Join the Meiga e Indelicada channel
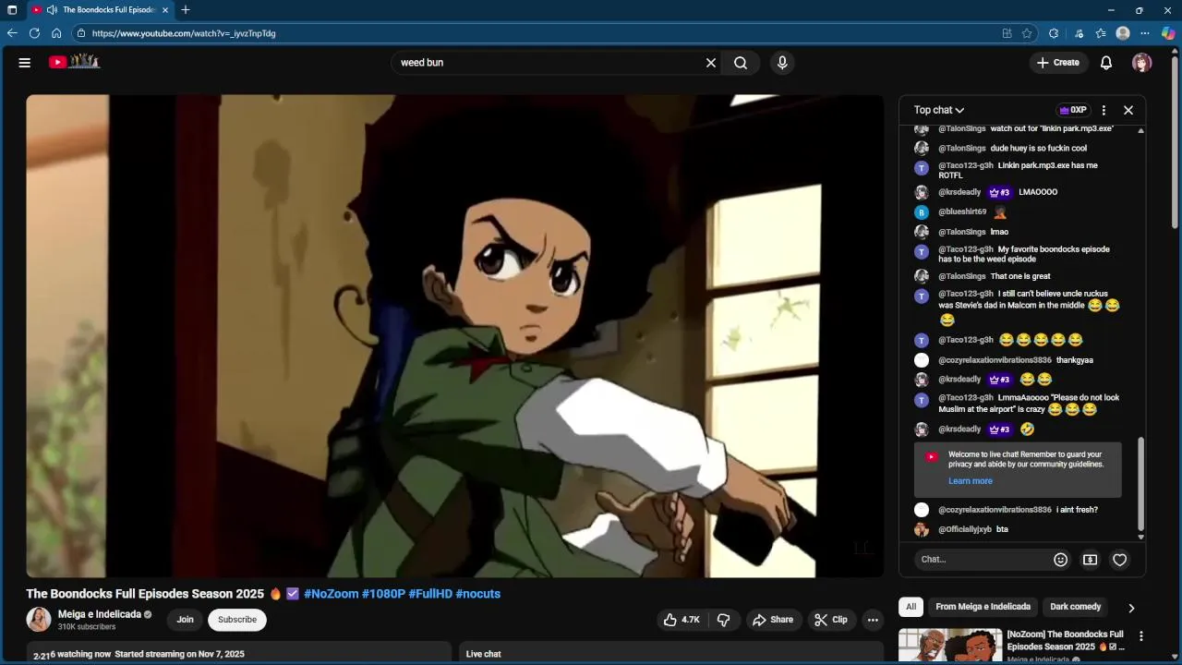This screenshot has height=665, width=1182. tap(185, 620)
